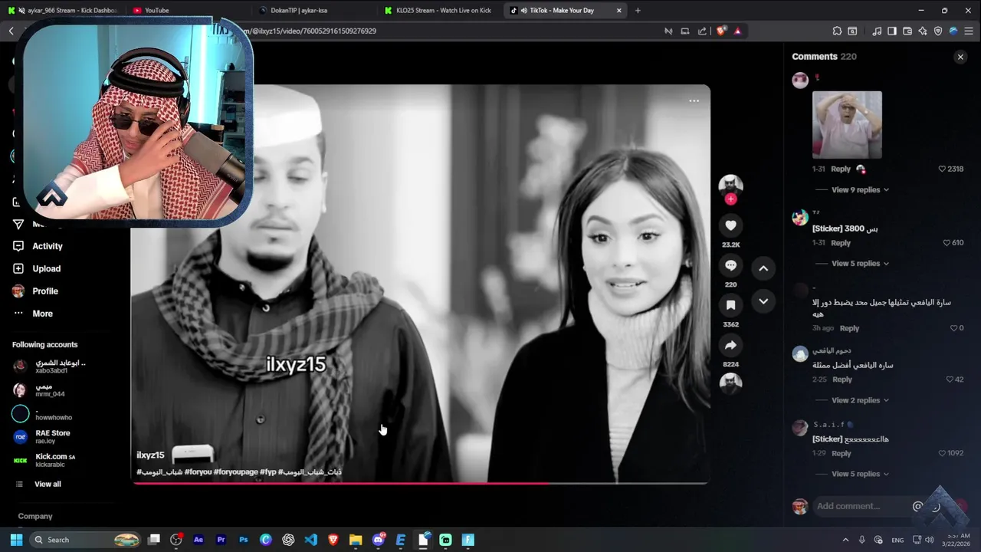This screenshot has height=552, width=981.
Task: Open the browser extensions puzzle icon
Action: (837, 31)
